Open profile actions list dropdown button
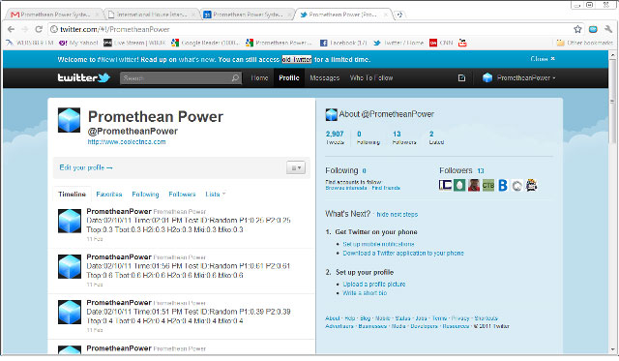619x361 pixels. pyautogui.click(x=296, y=167)
